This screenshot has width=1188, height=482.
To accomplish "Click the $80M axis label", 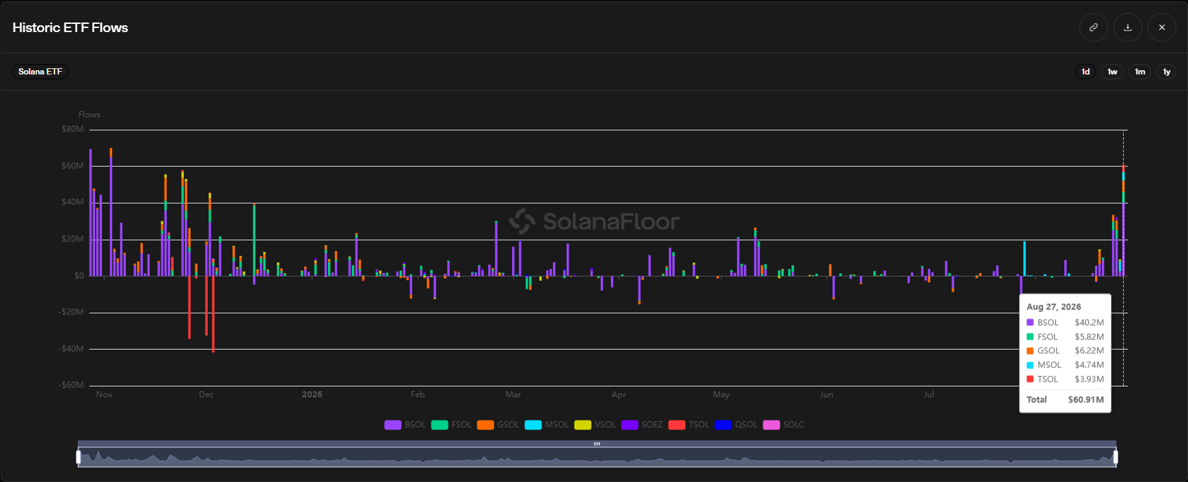I will coord(72,129).
